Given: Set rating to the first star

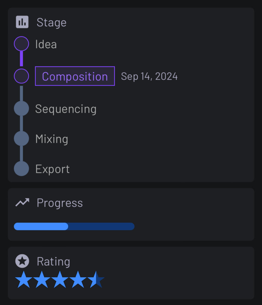Looking at the screenshot, I should (24, 280).
